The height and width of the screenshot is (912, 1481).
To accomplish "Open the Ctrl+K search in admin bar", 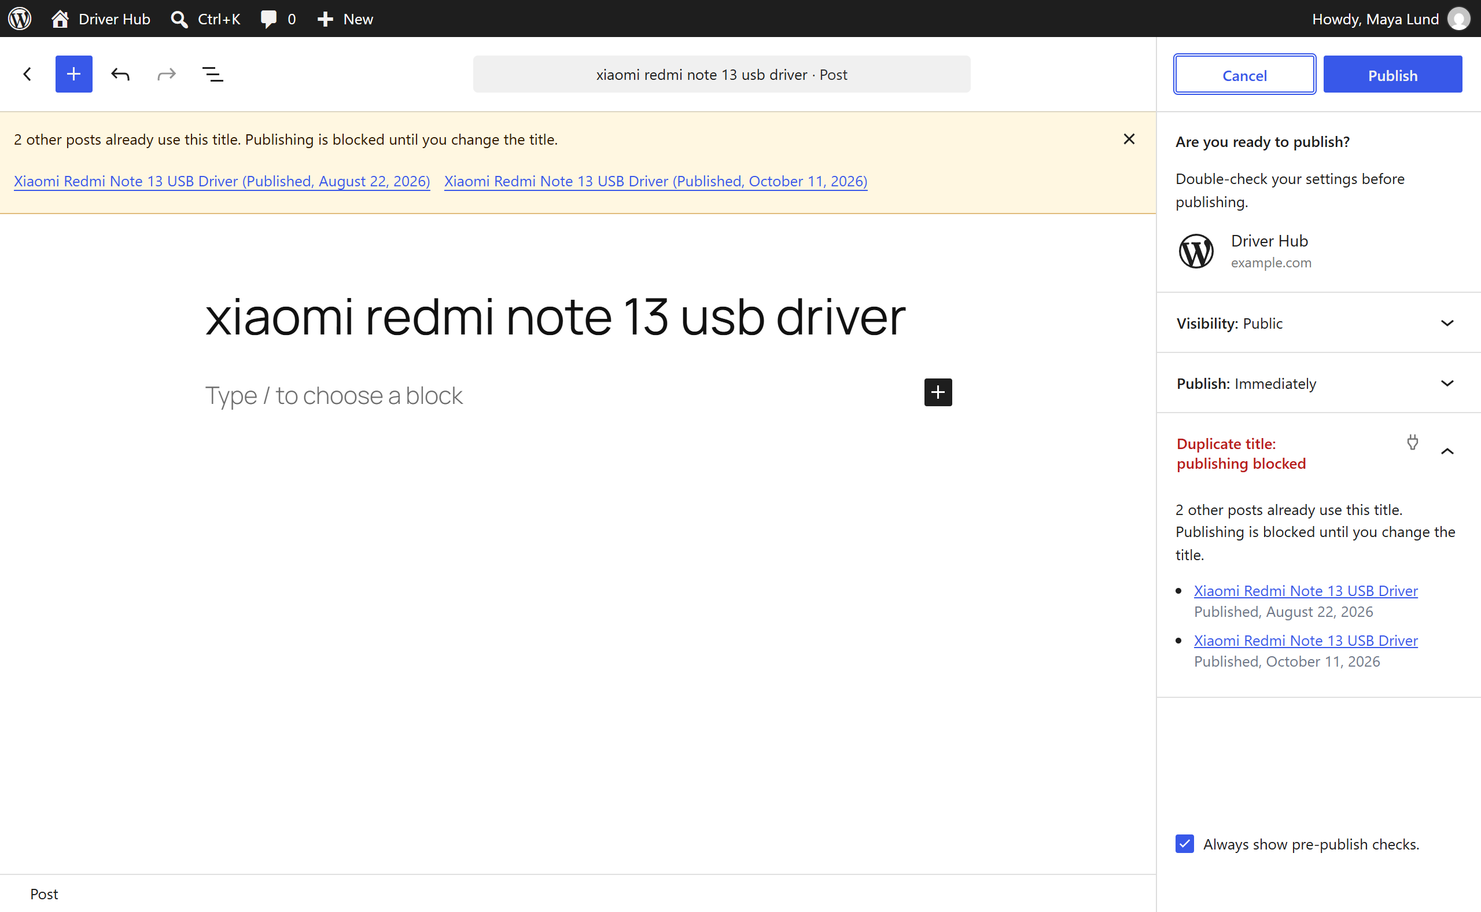I will tap(205, 19).
